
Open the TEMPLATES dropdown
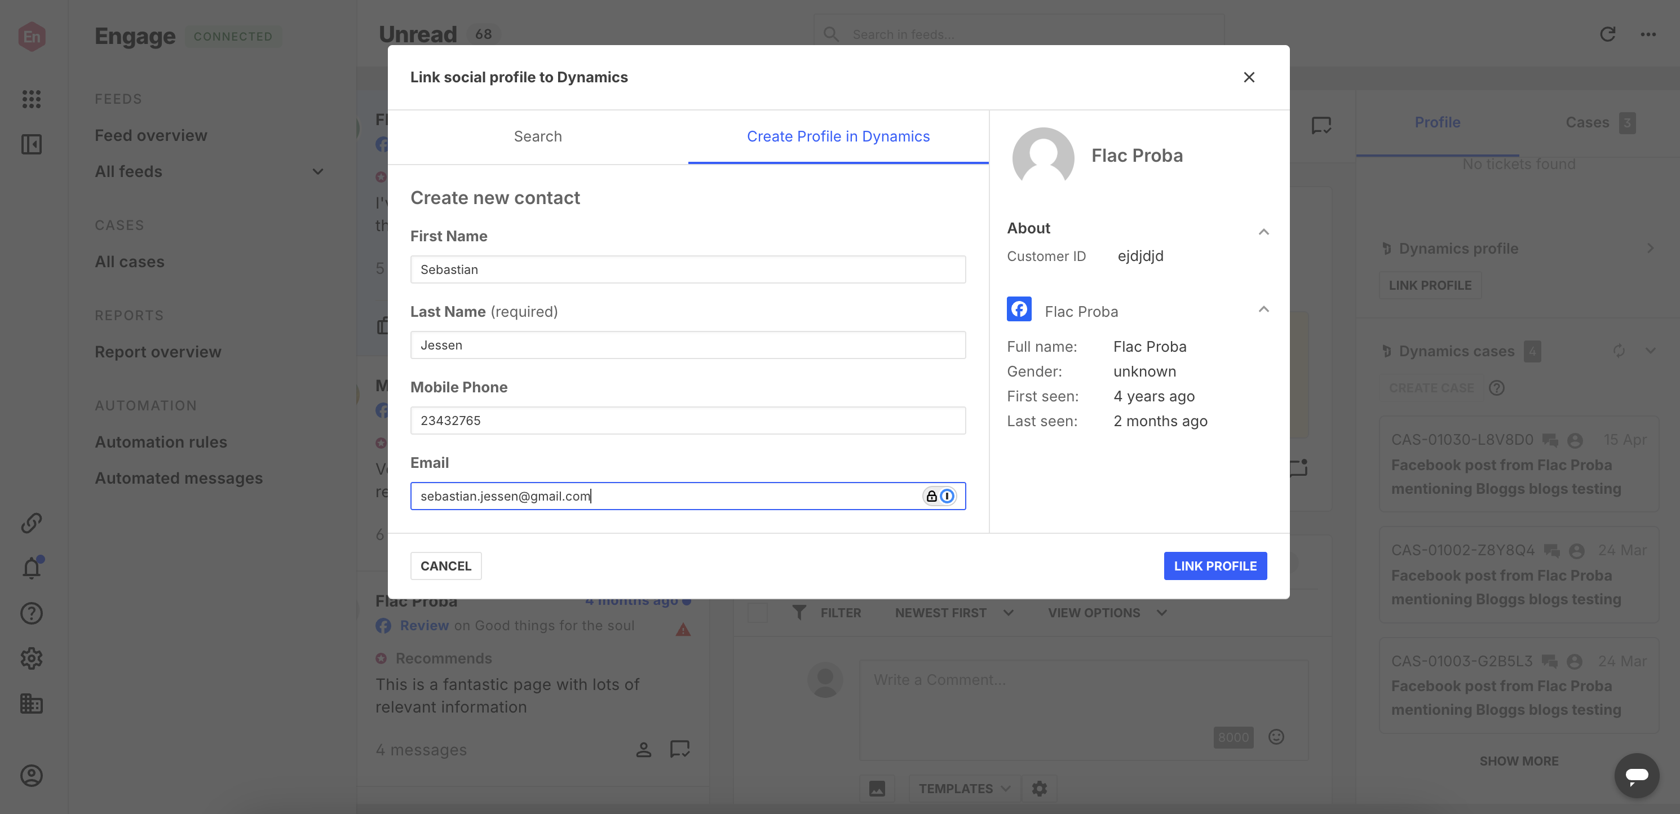964,789
